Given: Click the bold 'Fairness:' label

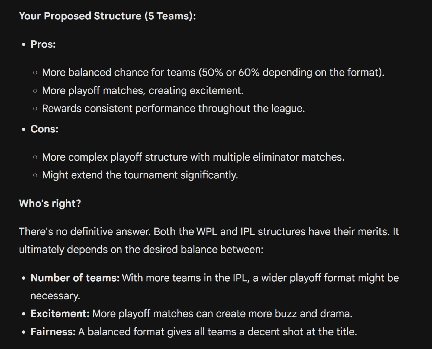Looking at the screenshot, I should coord(53,332).
